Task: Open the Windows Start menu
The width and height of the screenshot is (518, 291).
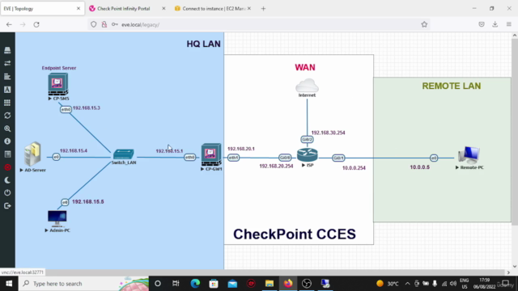Action: [x=9, y=284]
